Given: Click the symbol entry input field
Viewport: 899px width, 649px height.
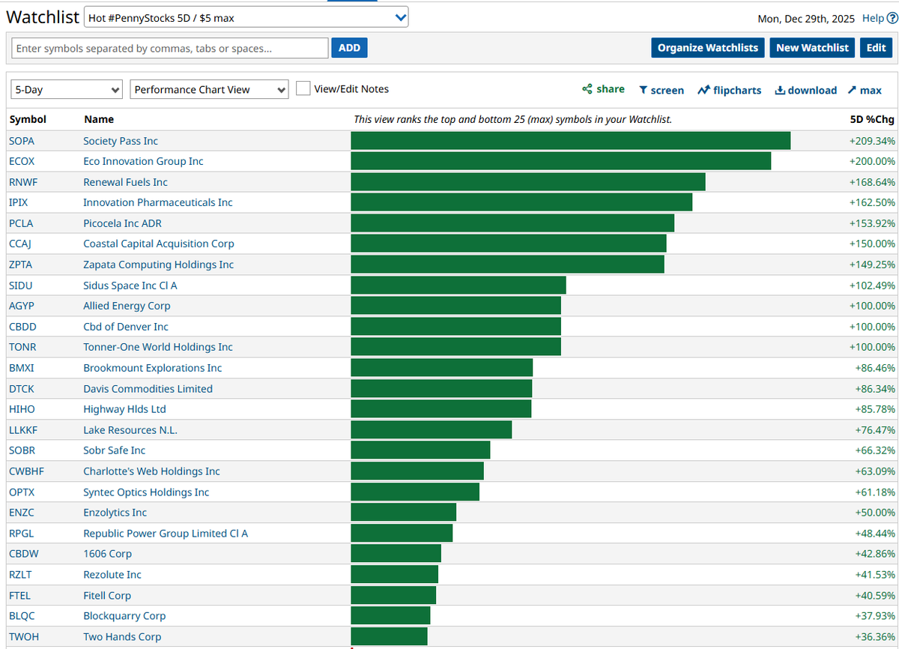Looking at the screenshot, I should pos(169,47).
